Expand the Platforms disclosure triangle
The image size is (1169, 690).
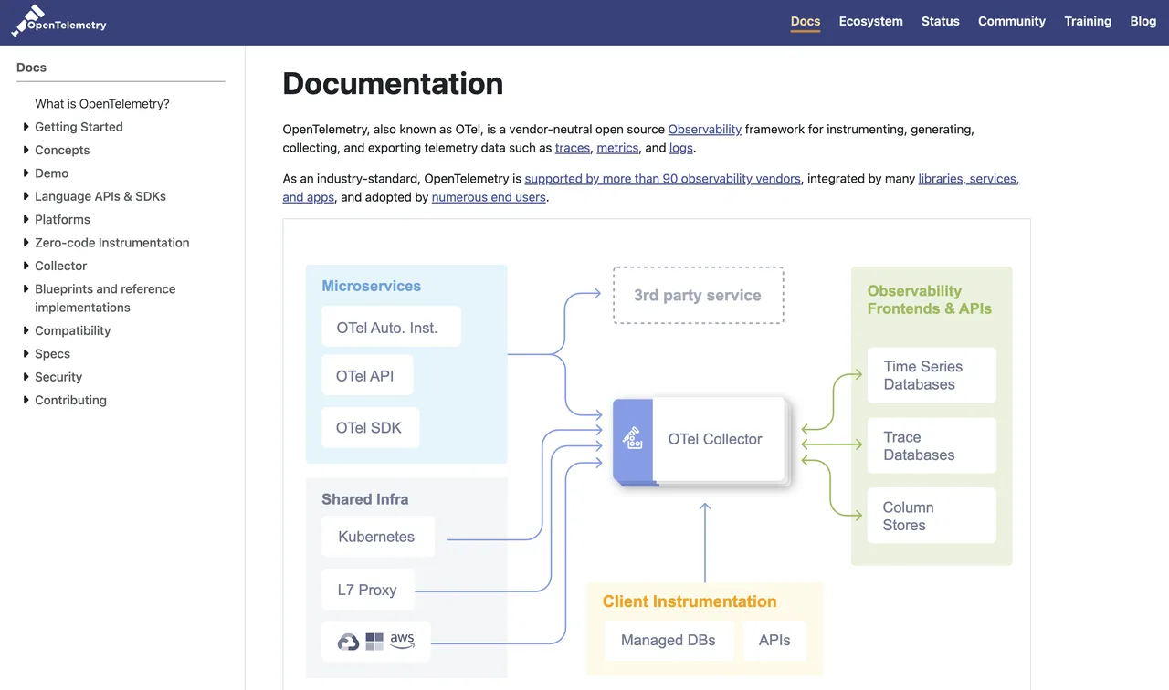tap(26, 219)
